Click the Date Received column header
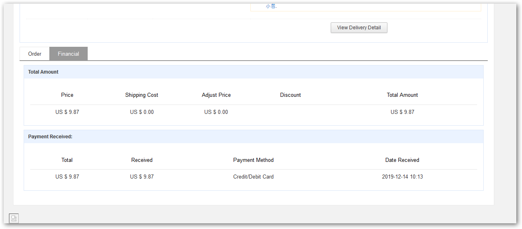The height and width of the screenshot is (229, 522). click(402, 160)
